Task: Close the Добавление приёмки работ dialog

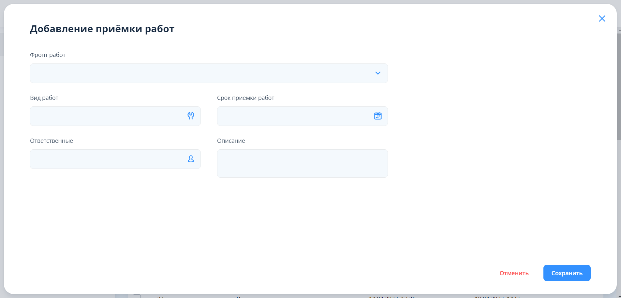Action: [602, 19]
